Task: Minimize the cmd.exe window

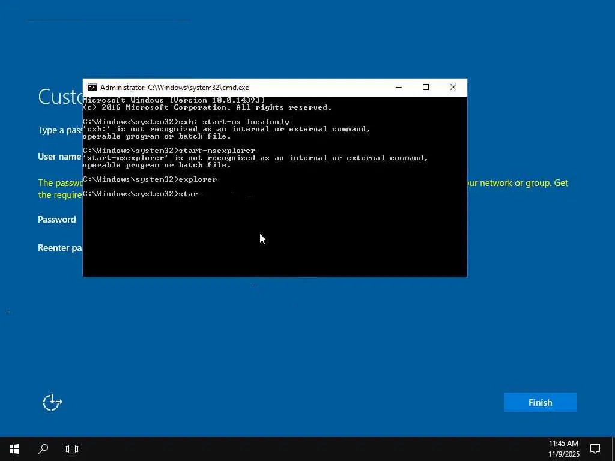Action: coord(399,88)
